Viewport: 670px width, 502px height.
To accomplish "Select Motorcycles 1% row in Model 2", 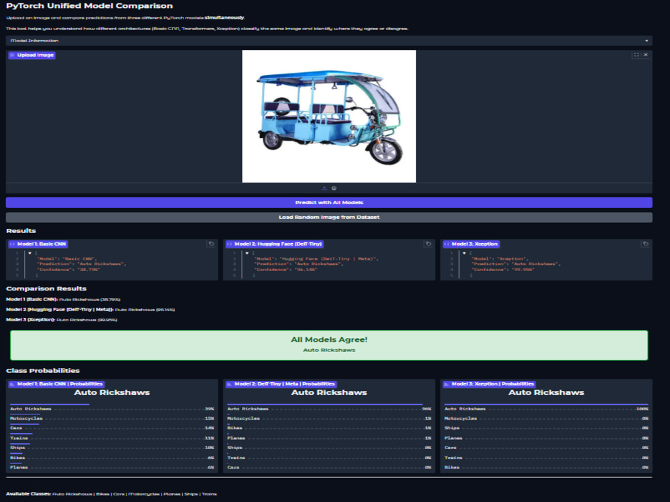I will (x=329, y=417).
